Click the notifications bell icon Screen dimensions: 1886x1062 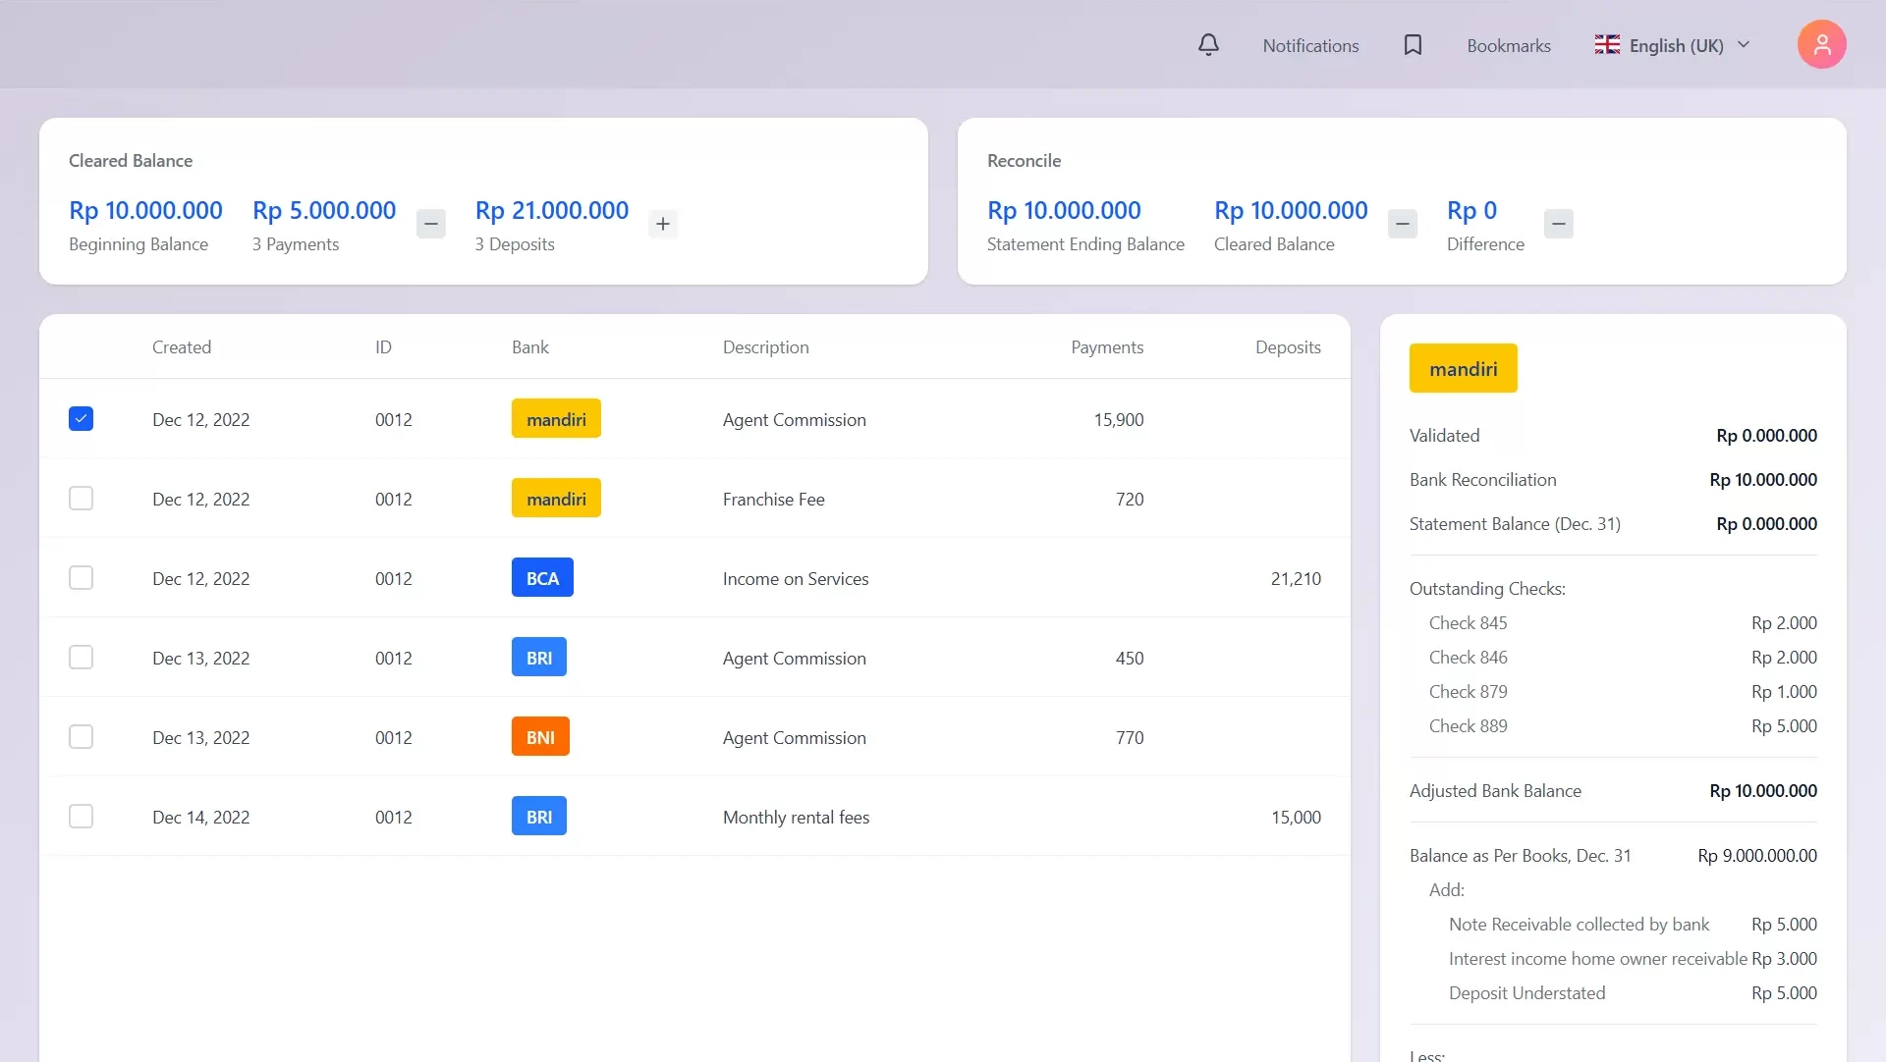tap(1208, 45)
